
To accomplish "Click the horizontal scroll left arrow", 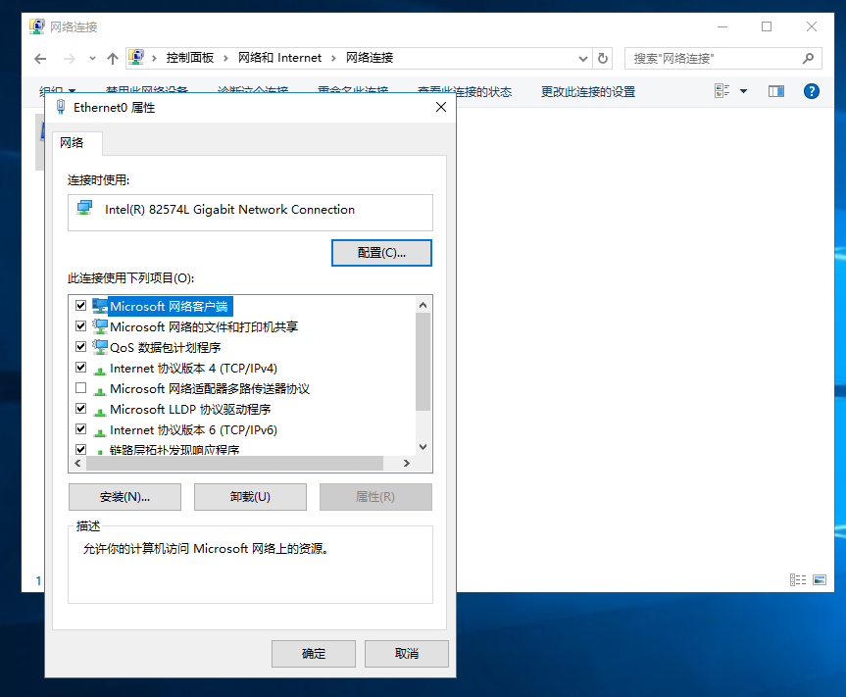I will [x=78, y=463].
